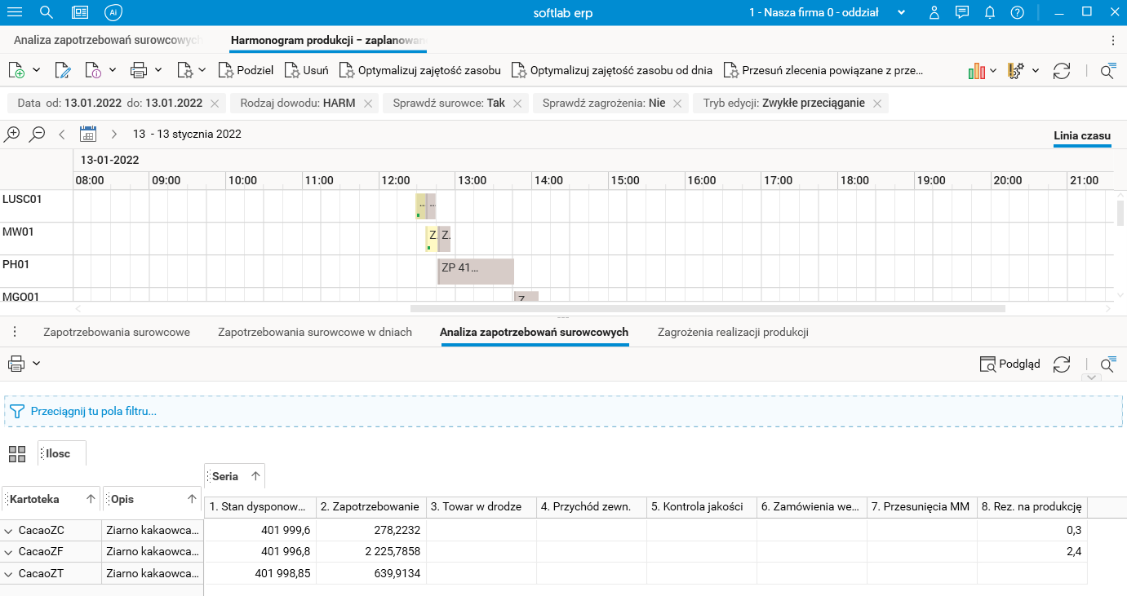Remove the Sprawdź zagrożenia filter
The image size is (1127, 596).
pyautogui.click(x=678, y=104)
